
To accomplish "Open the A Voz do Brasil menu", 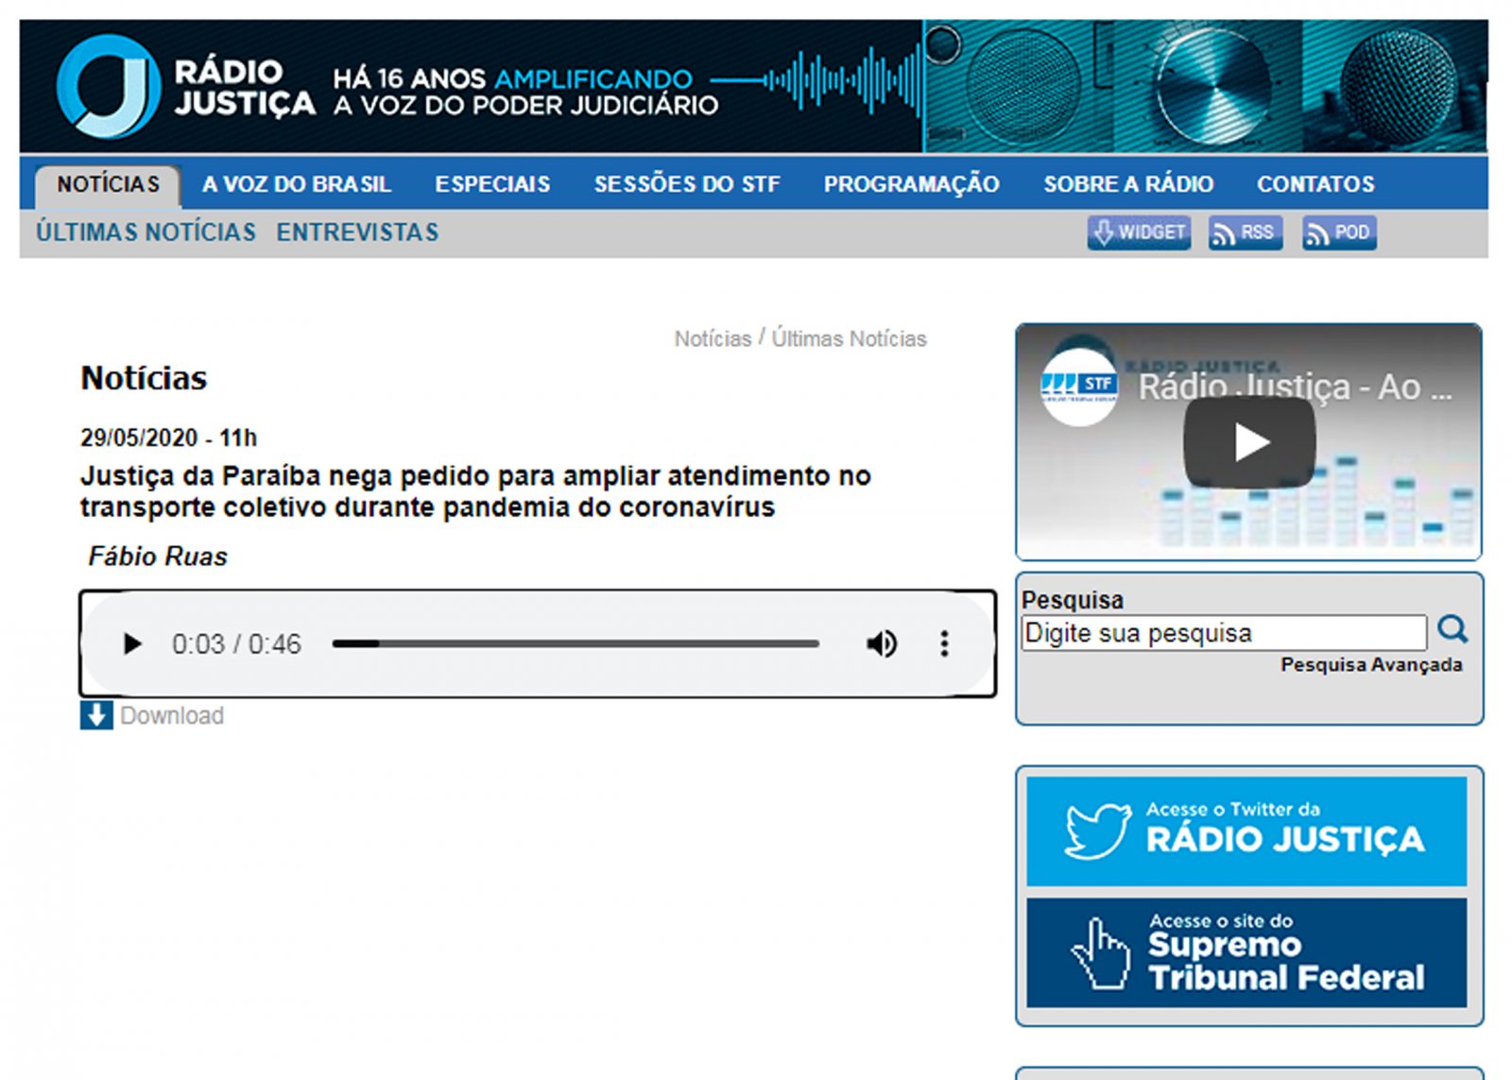I will click(296, 184).
